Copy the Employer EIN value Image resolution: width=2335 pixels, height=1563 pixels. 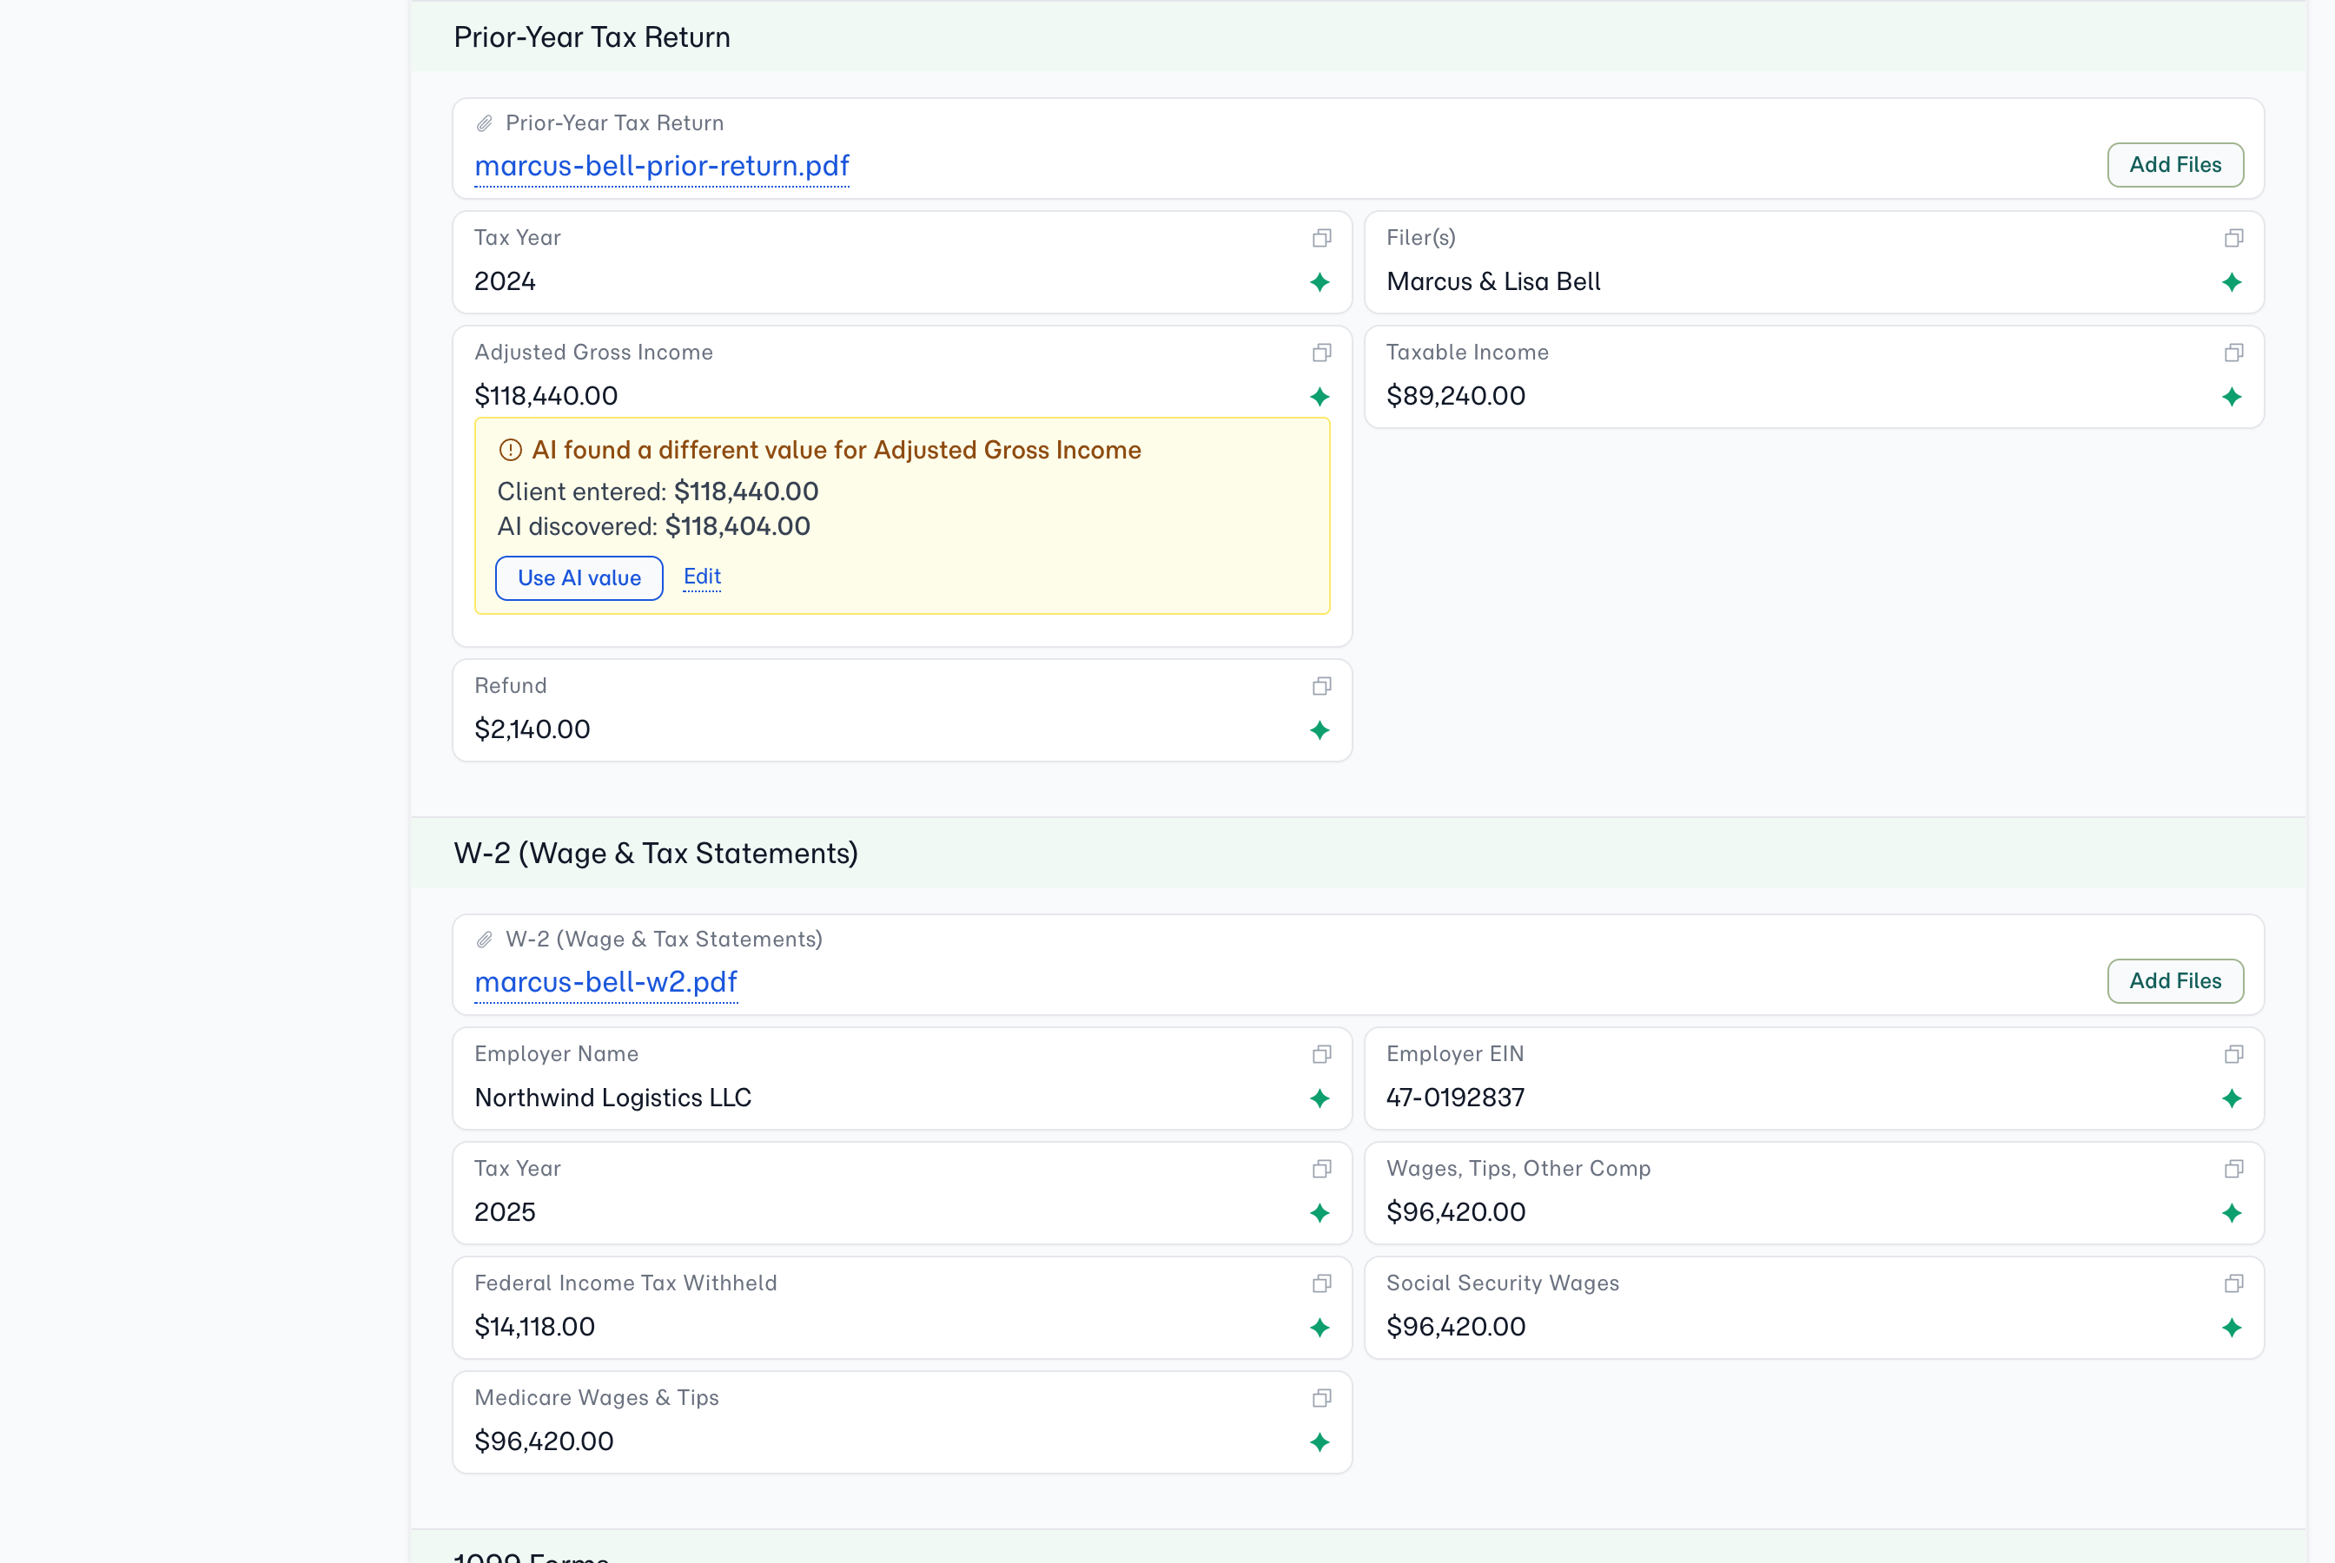[2234, 1055]
